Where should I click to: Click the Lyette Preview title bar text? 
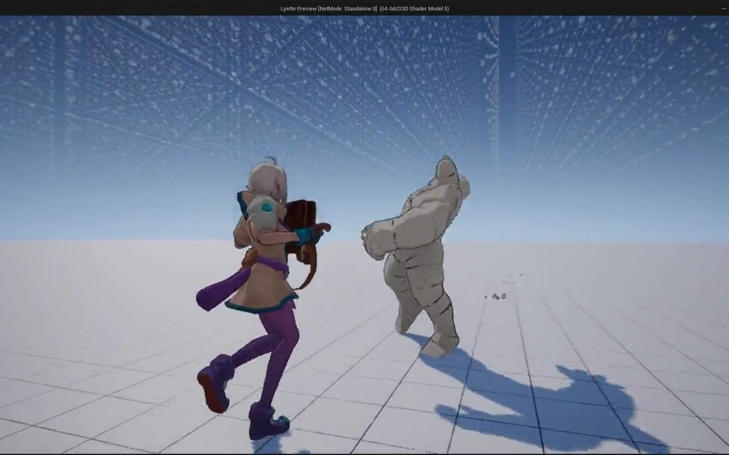(364, 8)
